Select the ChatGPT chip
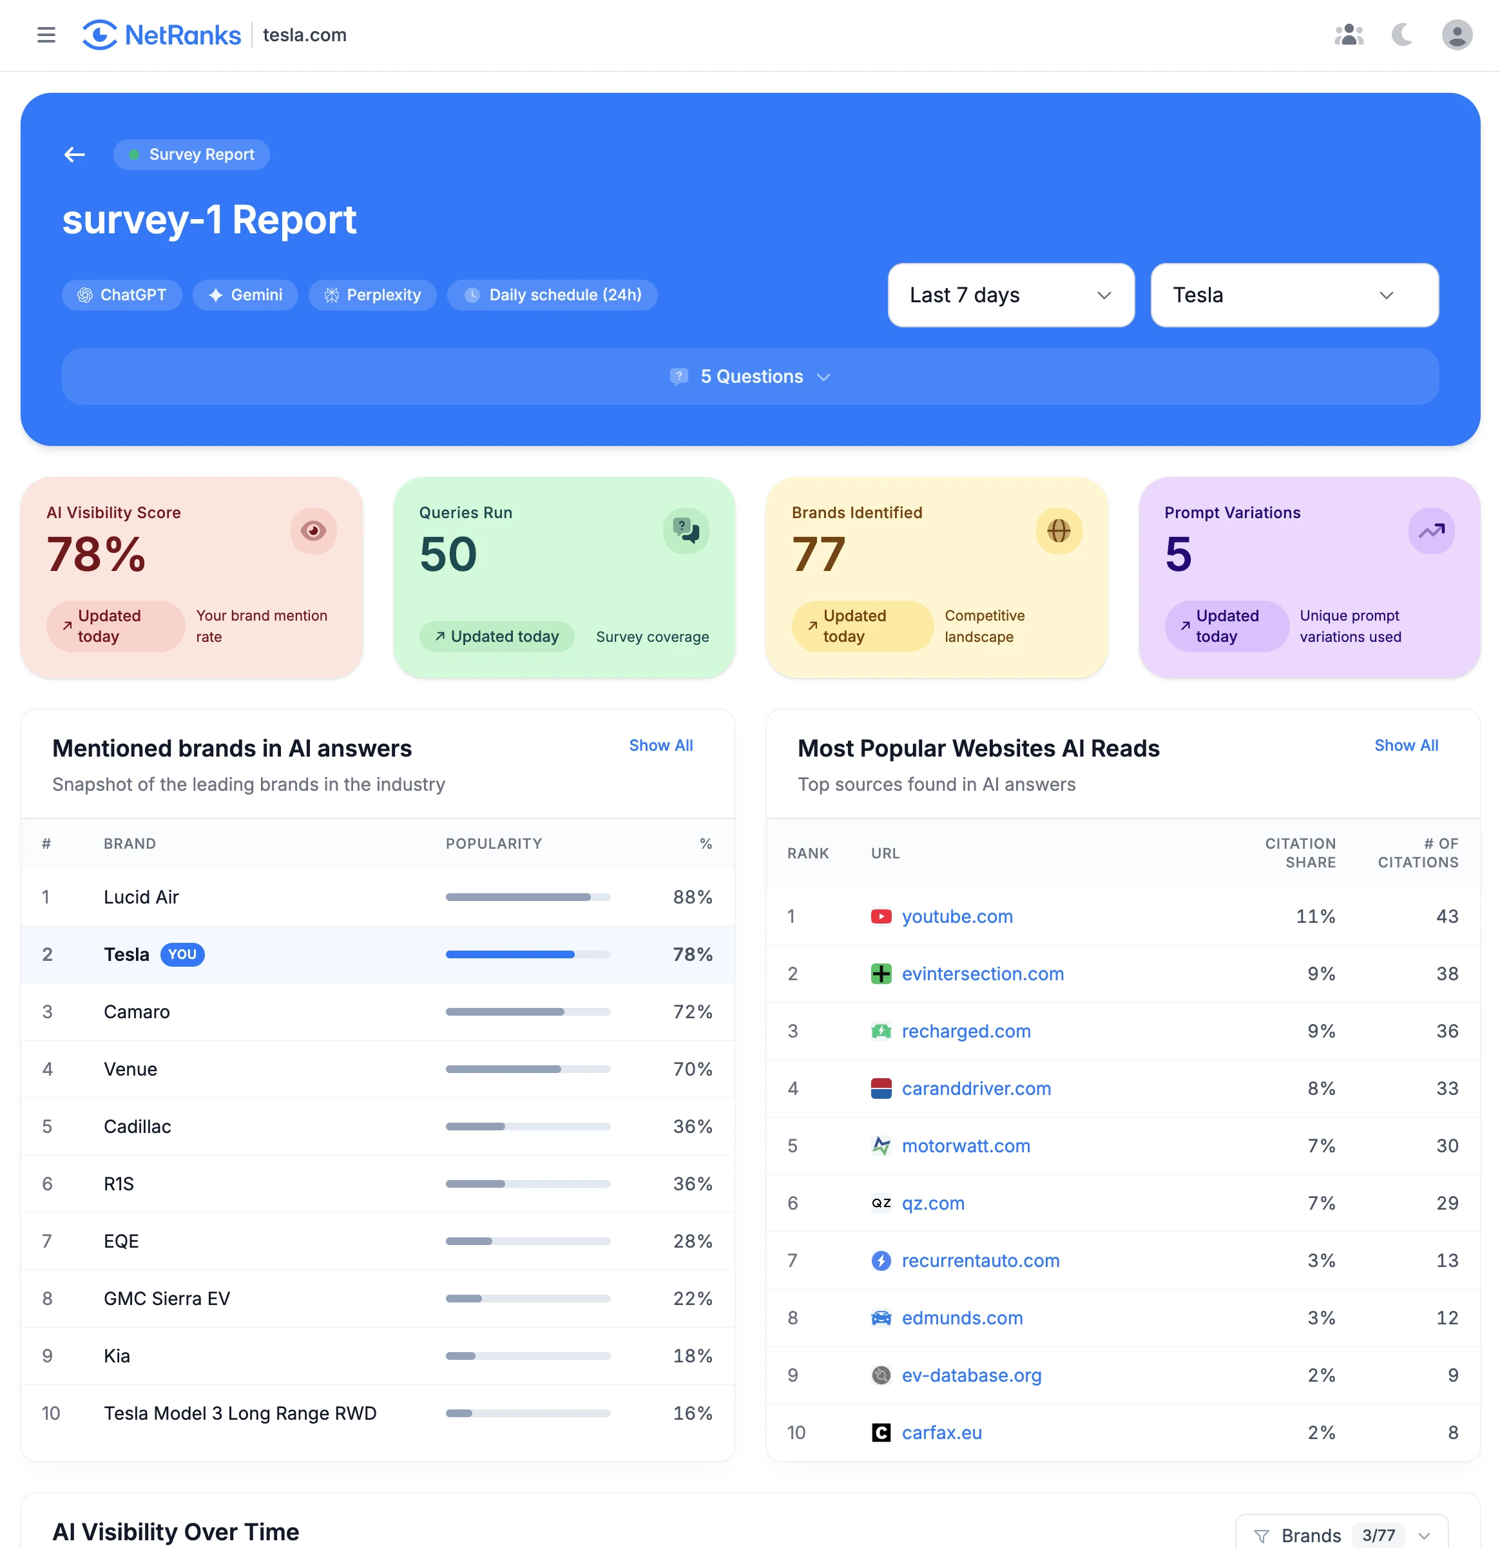The height and width of the screenshot is (1548, 1500). coord(122,295)
